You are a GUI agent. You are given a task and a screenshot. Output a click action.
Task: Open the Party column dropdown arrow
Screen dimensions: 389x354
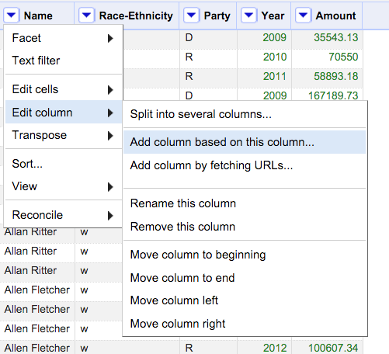[x=191, y=16]
